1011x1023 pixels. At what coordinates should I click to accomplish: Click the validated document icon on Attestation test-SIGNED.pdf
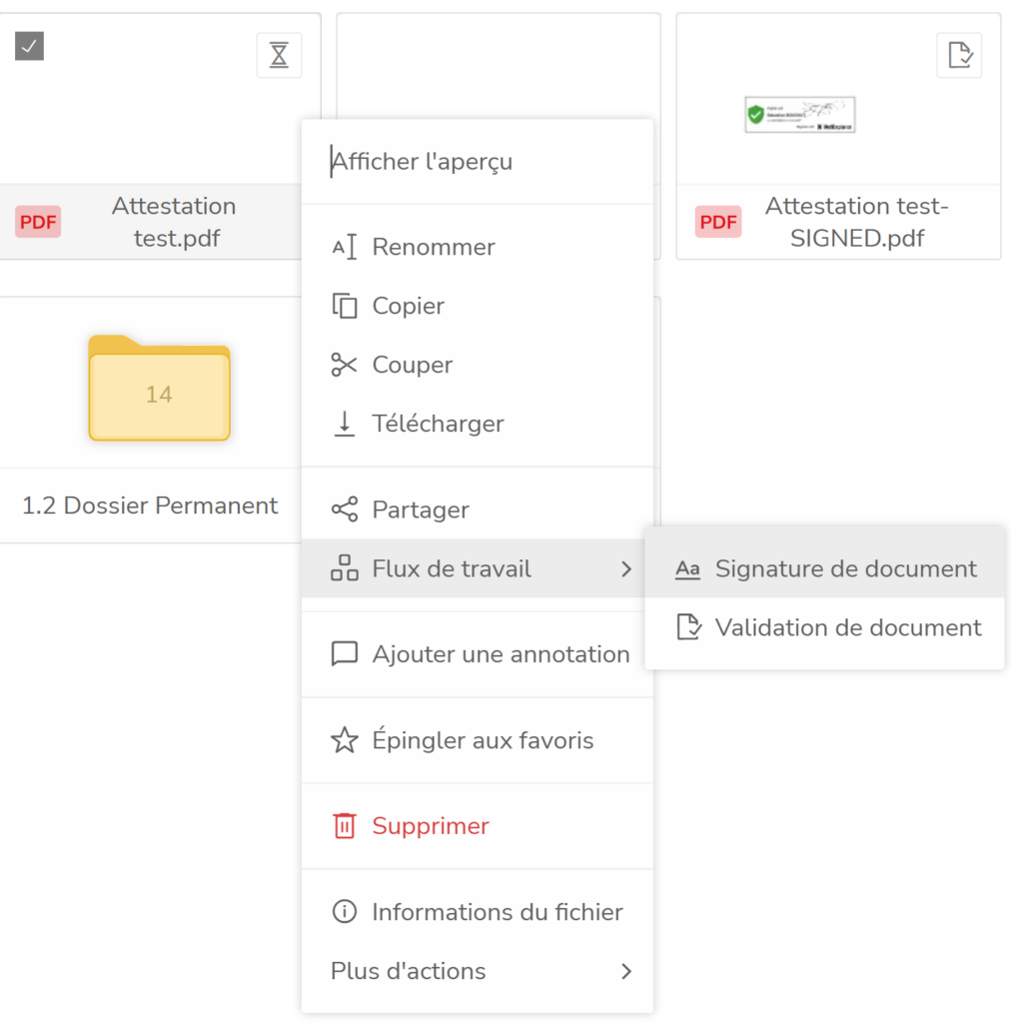(959, 55)
